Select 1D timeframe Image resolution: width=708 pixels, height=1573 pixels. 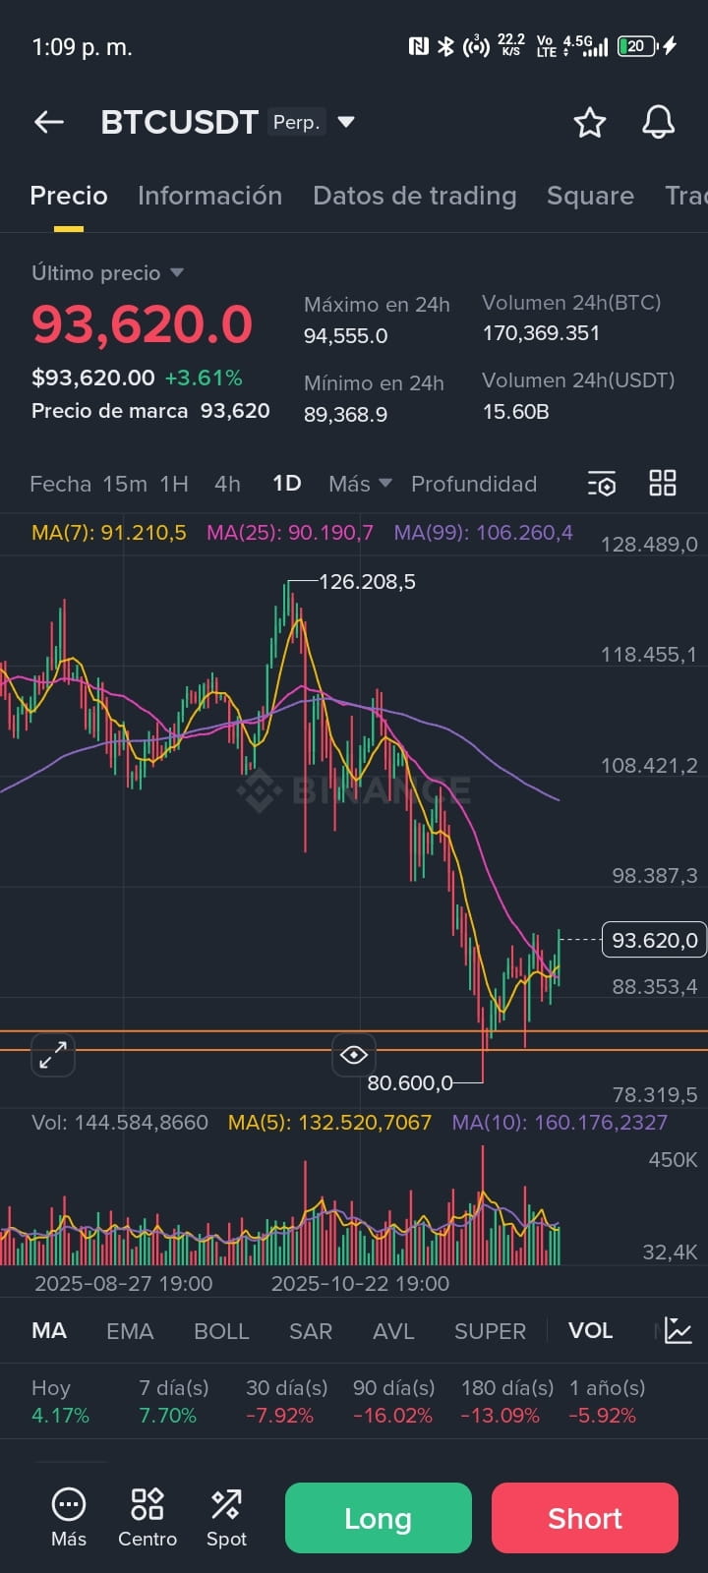[286, 484]
